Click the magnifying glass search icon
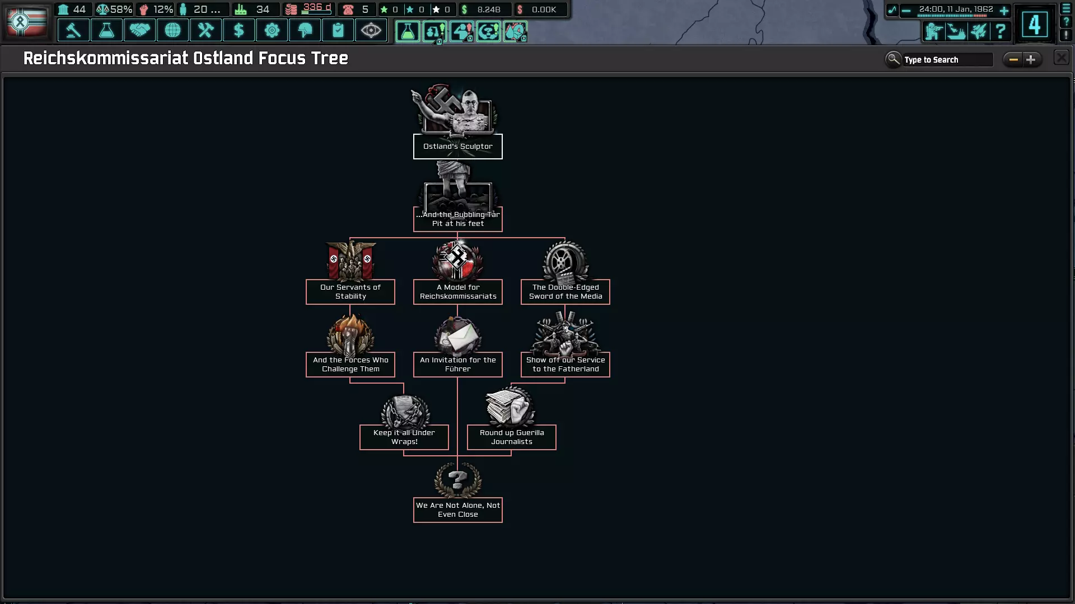Screen dimensions: 1075x604 893,59
